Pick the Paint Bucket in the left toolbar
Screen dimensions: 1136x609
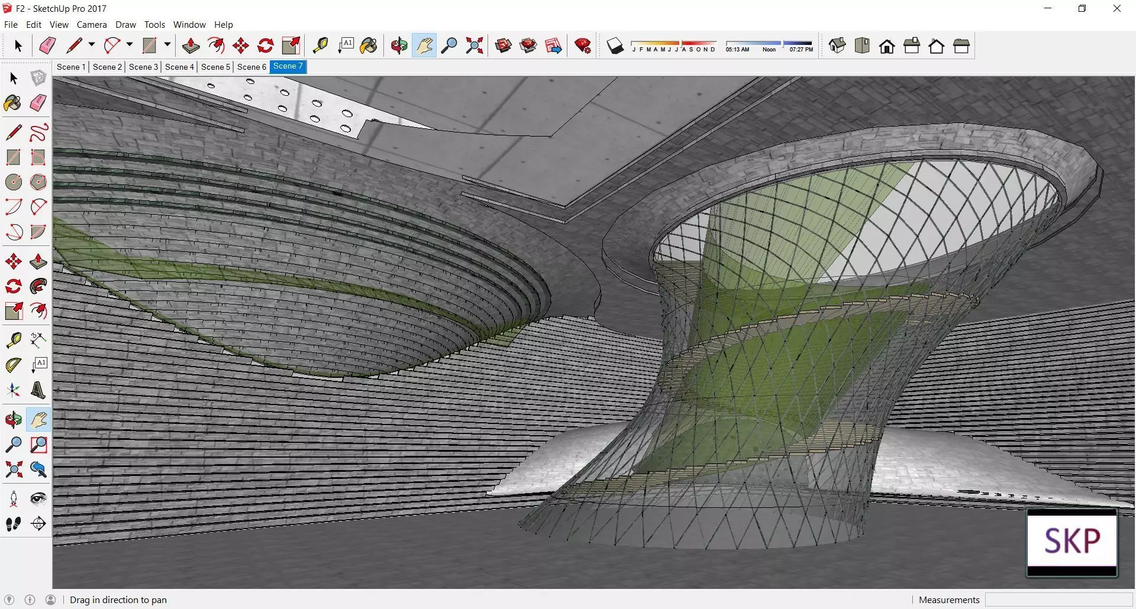13,103
